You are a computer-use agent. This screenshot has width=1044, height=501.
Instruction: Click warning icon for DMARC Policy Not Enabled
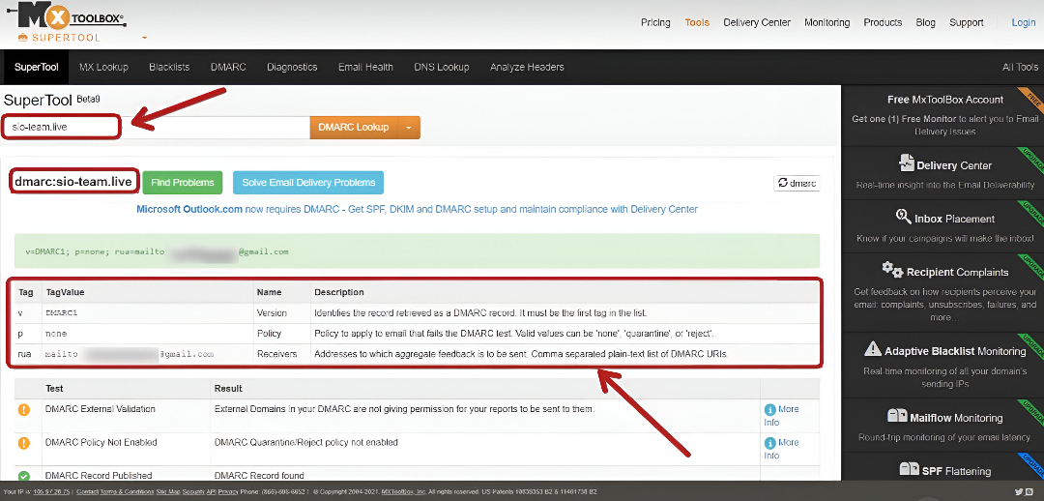point(24,443)
